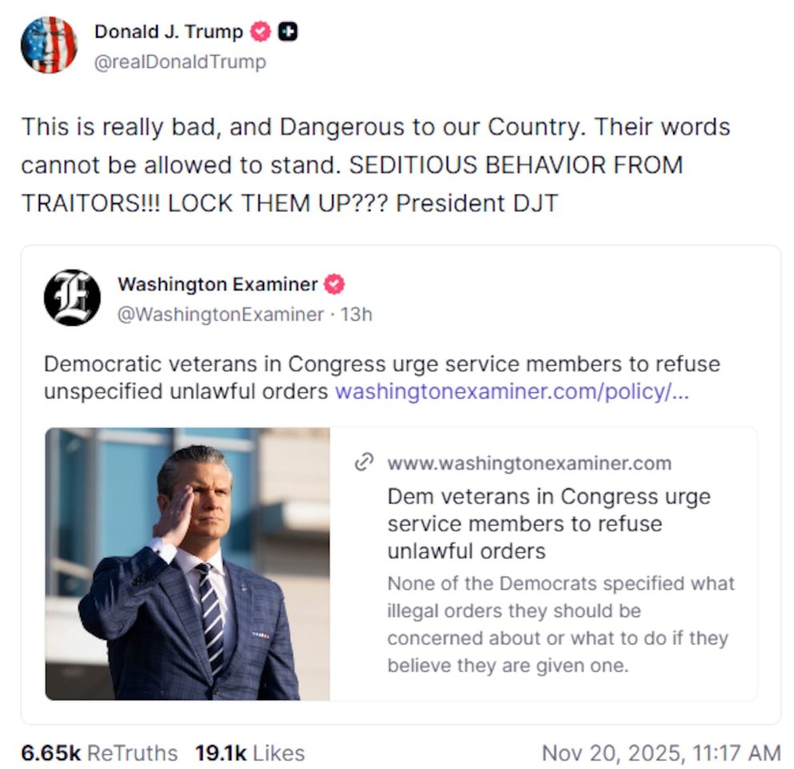Click Donald J. Trump's profile avatar
The image size is (794, 769).
click(49, 45)
